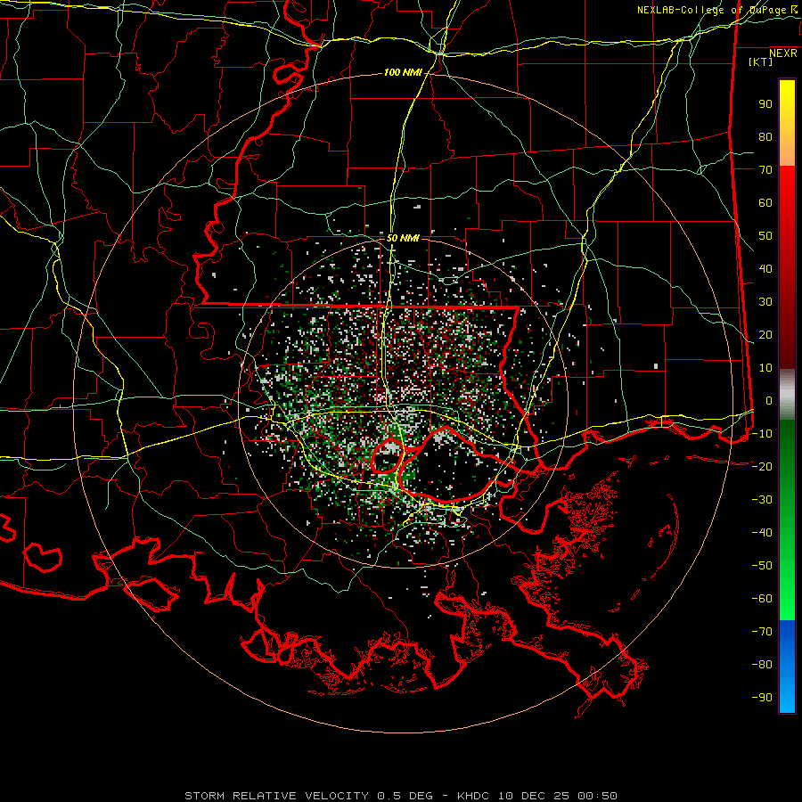Click the -50 value on the velocity scale
Screen dimensions: 802x802
point(762,566)
